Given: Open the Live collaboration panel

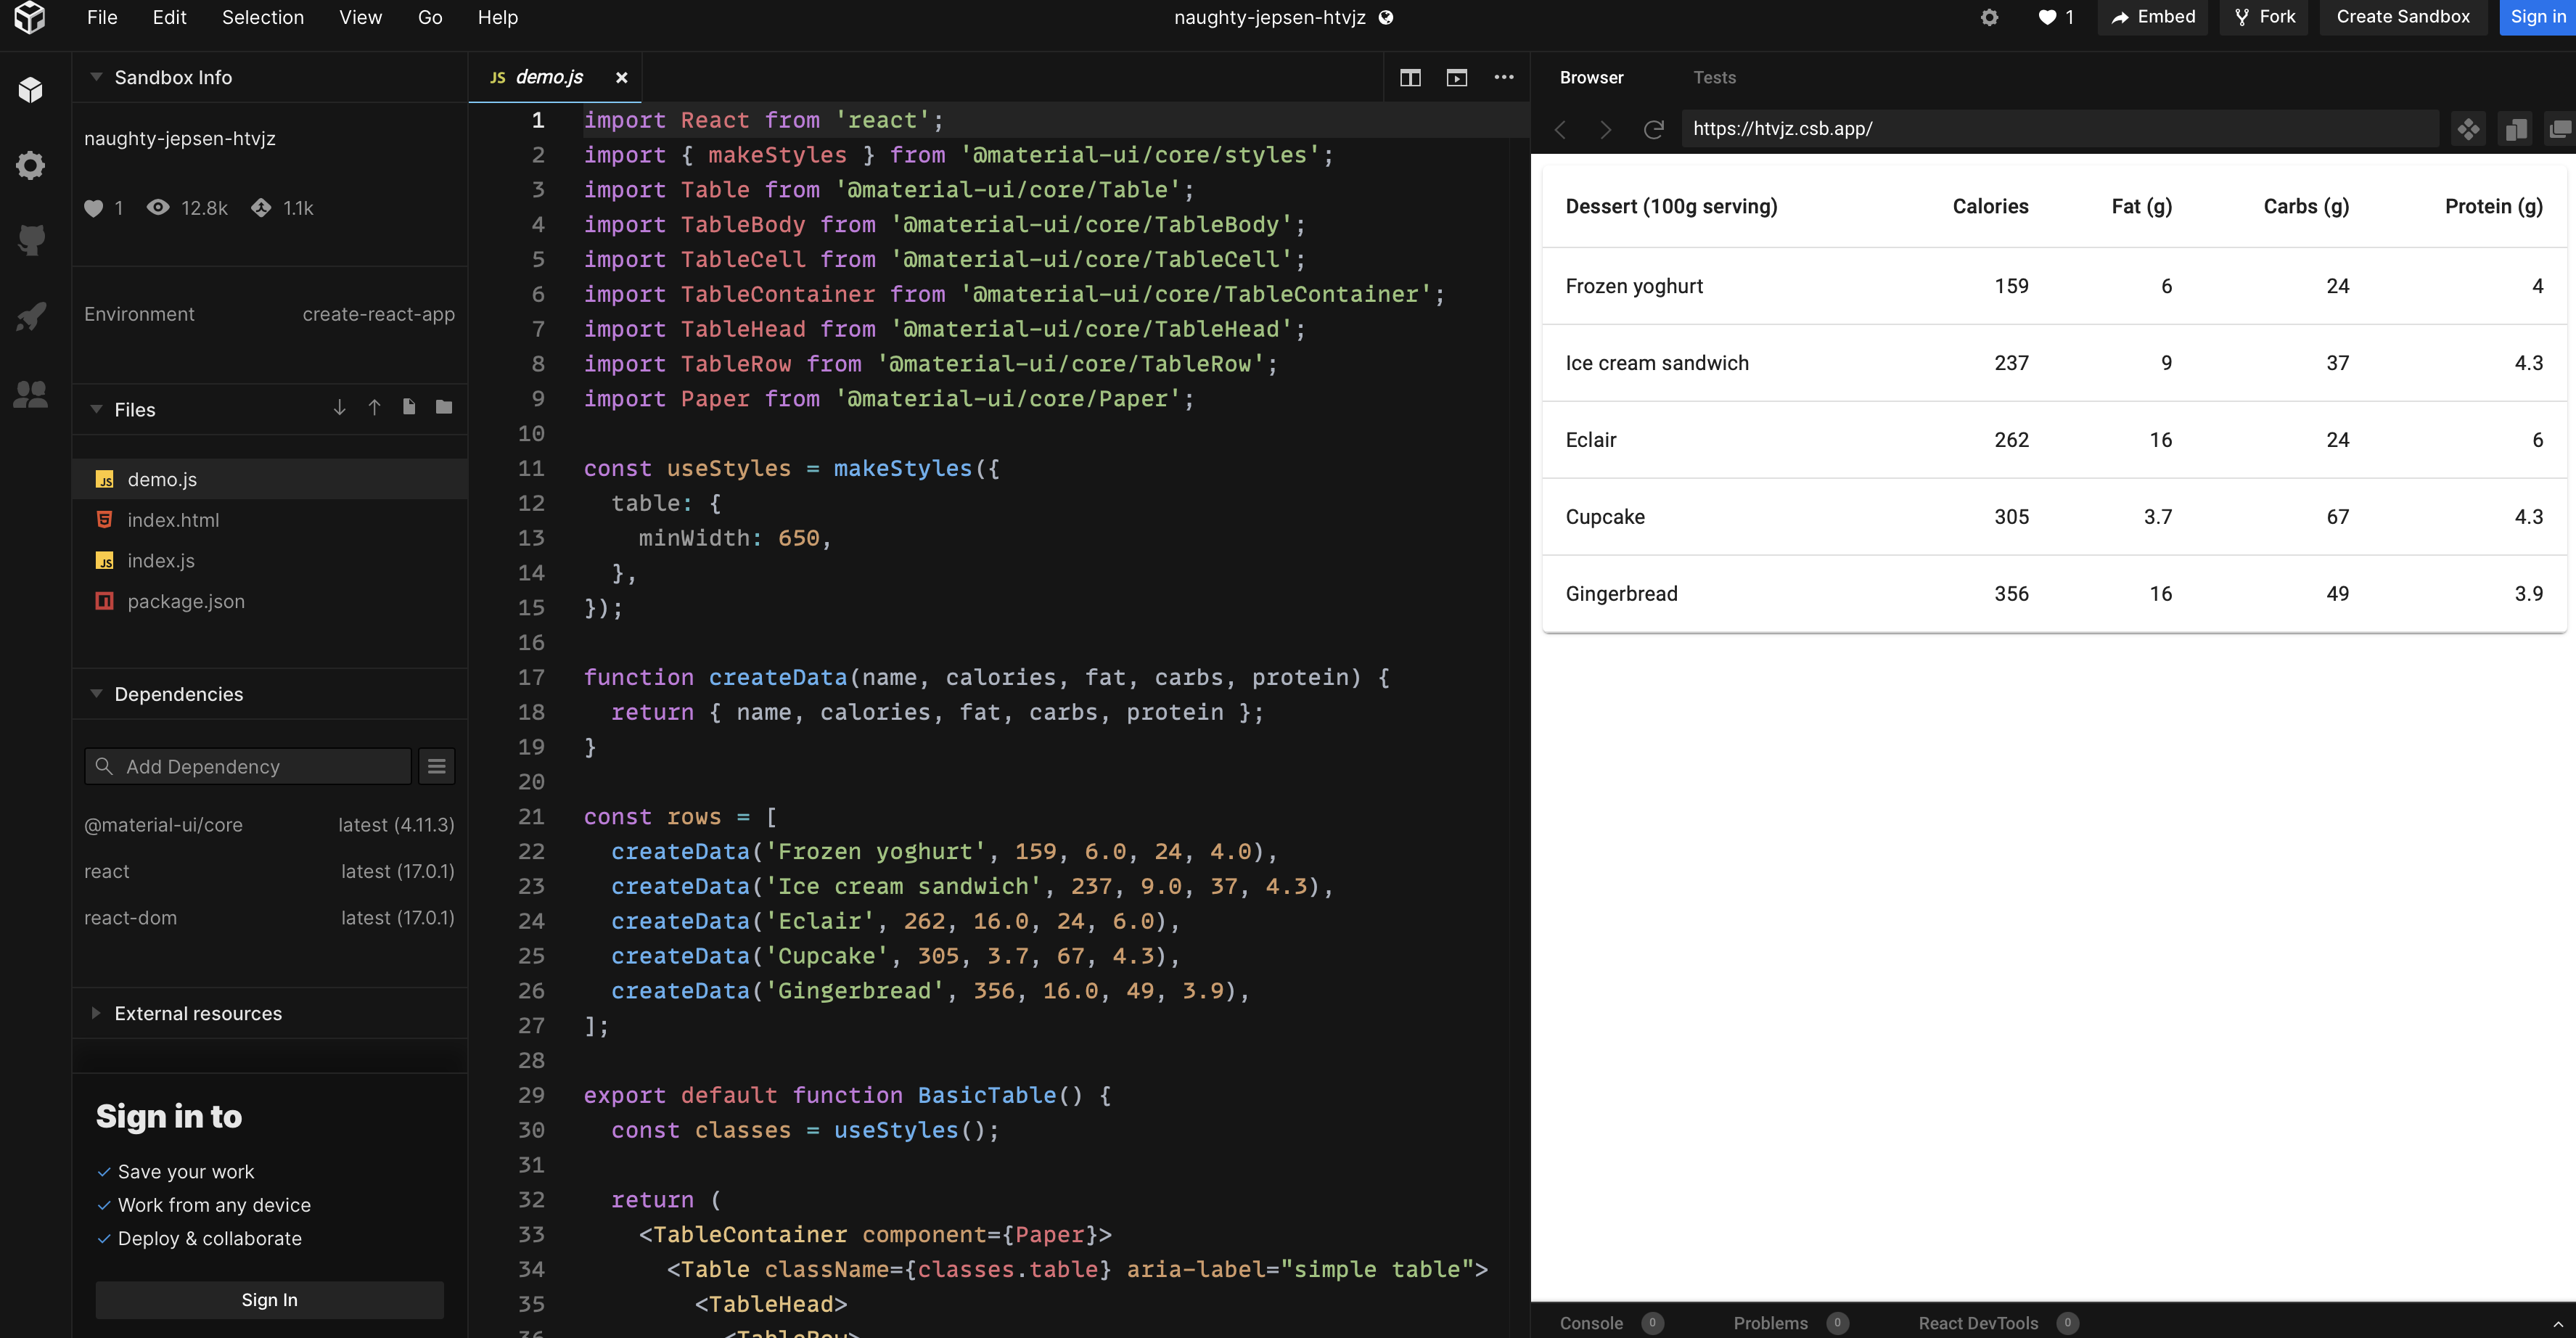Looking at the screenshot, I should [30, 395].
